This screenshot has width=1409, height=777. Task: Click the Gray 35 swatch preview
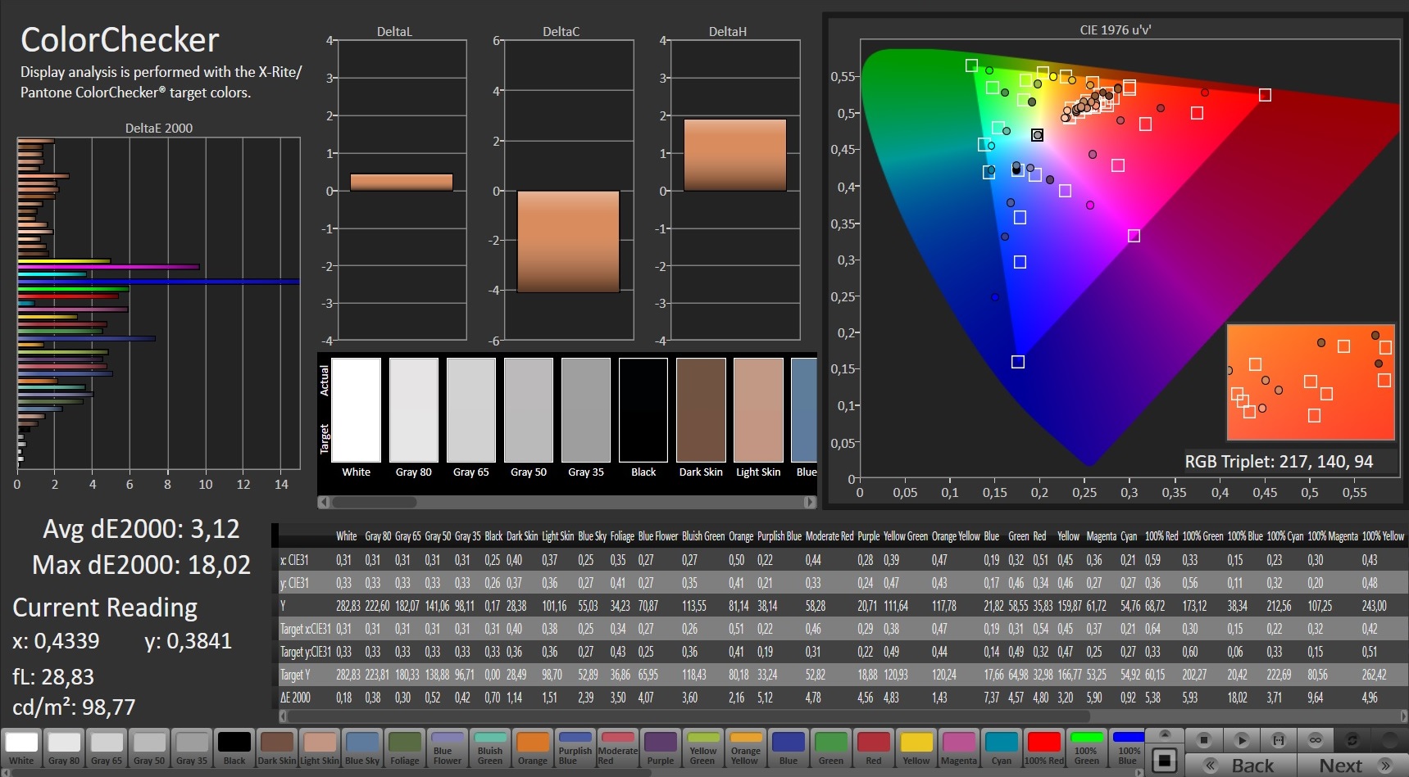pyautogui.click(x=586, y=410)
